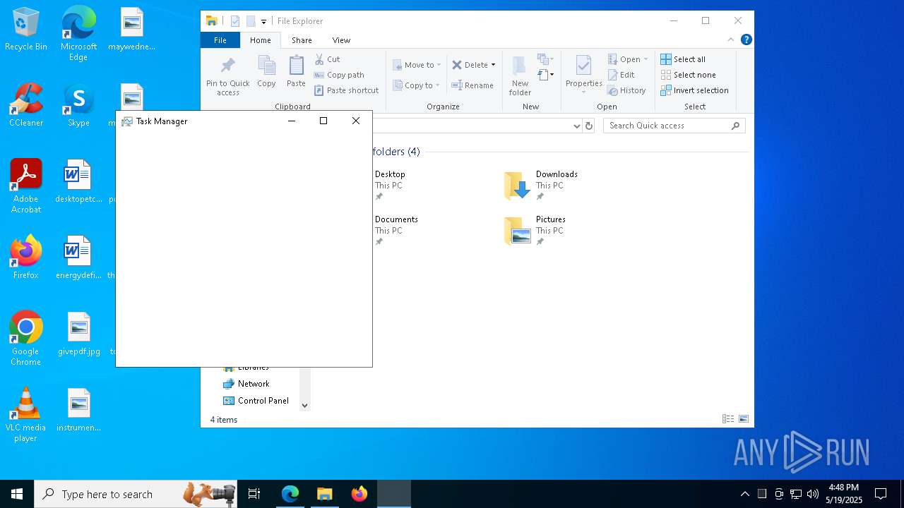This screenshot has width=904, height=508.
Task: Click Paste shortcut command
Action: (346, 90)
